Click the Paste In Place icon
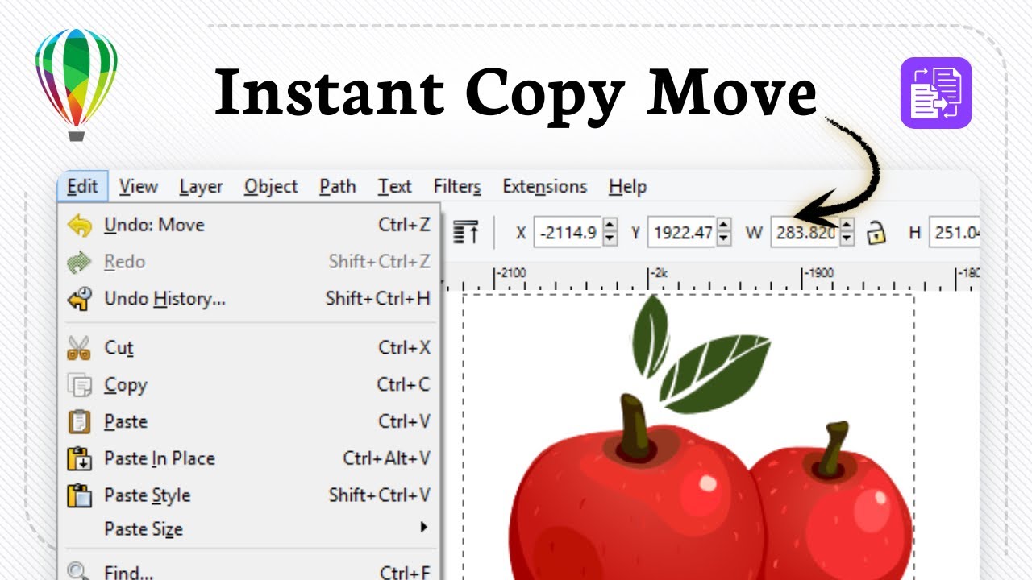This screenshot has width=1032, height=580. point(79,458)
